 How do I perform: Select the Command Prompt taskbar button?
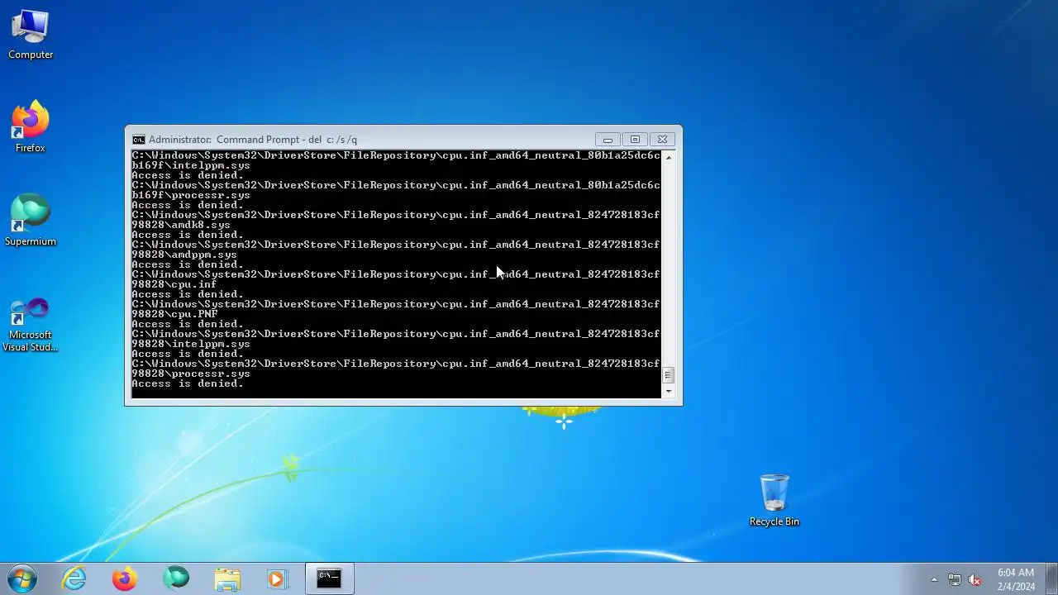pos(329,578)
